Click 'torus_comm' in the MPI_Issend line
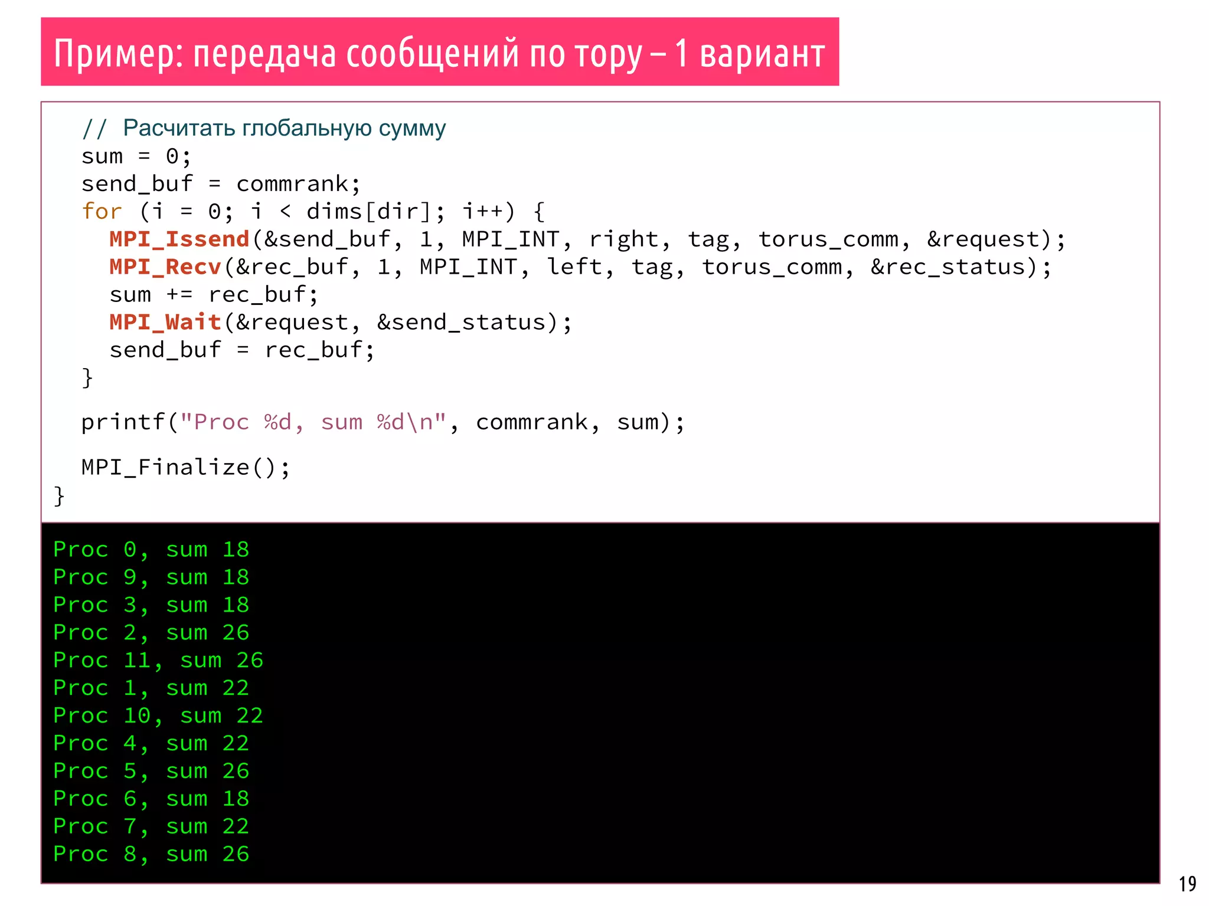This screenshot has height=906, width=1209. pos(828,239)
